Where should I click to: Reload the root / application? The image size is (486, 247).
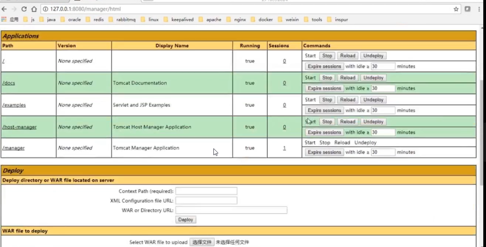(348, 56)
